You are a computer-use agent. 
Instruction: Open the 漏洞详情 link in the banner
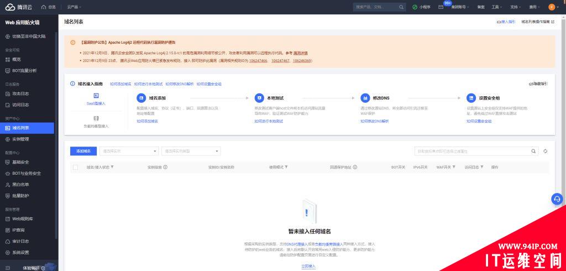300,53
